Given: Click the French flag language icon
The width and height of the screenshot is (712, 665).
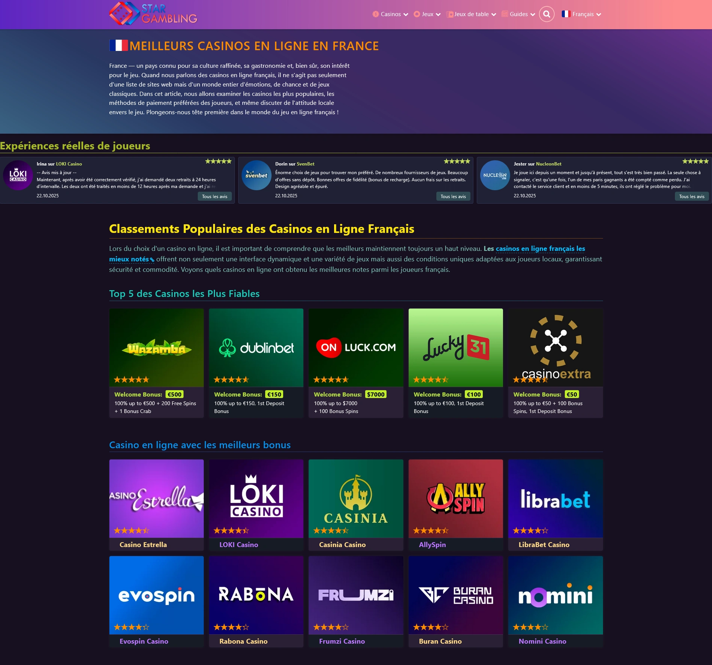Looking at the screenshot, I should [566, 14].
